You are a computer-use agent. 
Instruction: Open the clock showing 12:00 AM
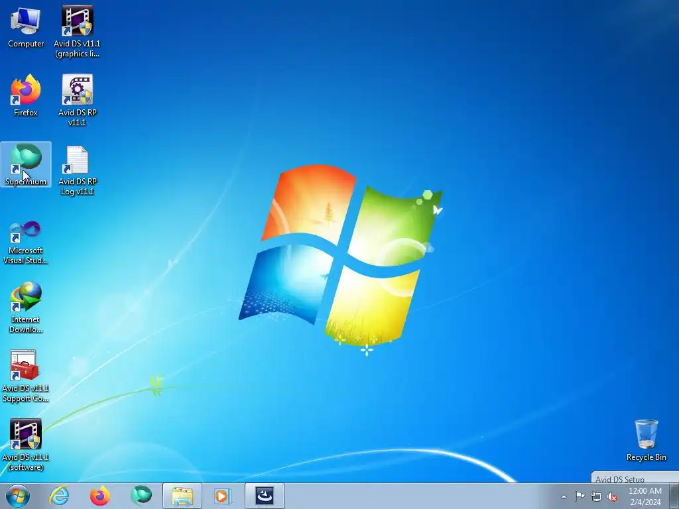point(645,496)
